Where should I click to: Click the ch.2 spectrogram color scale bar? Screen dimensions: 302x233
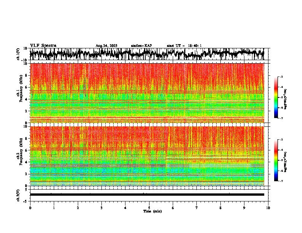(276, 160)
